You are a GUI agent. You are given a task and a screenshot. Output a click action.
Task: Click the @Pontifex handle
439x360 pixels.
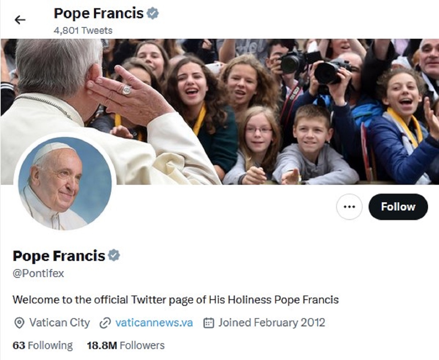coord(38,273)
